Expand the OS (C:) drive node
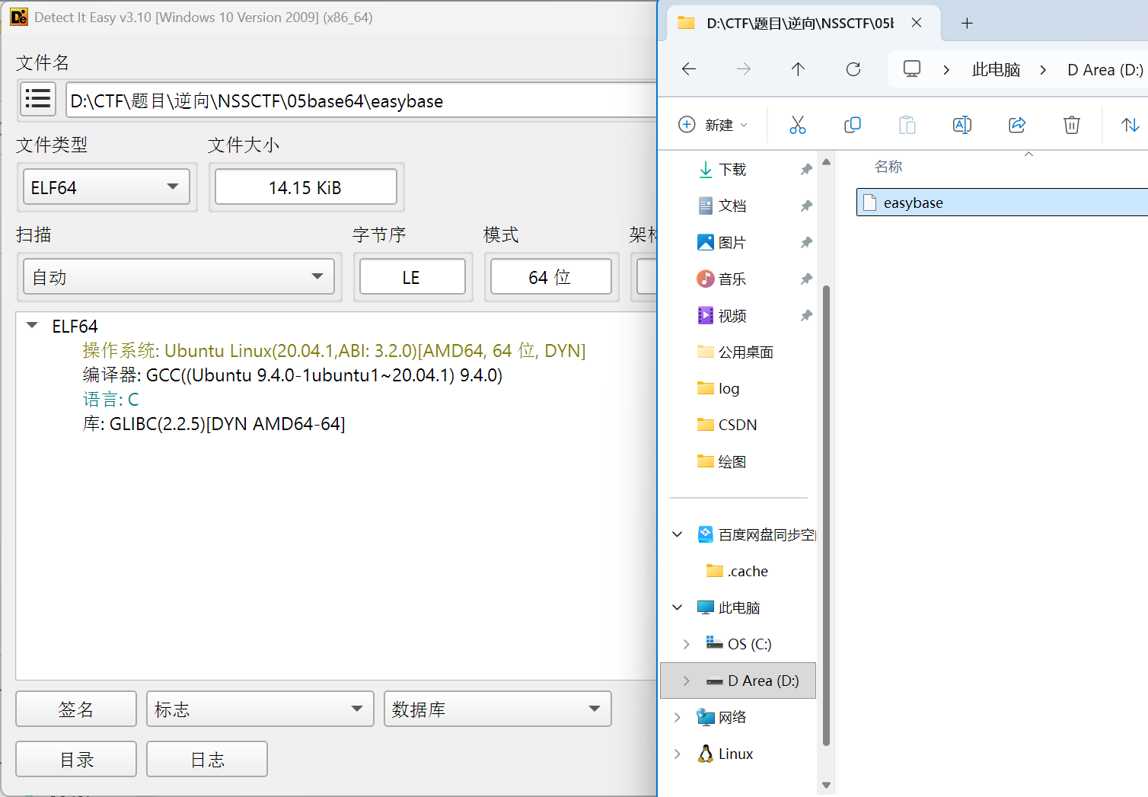1148x797 pixels. [x=687, y=644]
